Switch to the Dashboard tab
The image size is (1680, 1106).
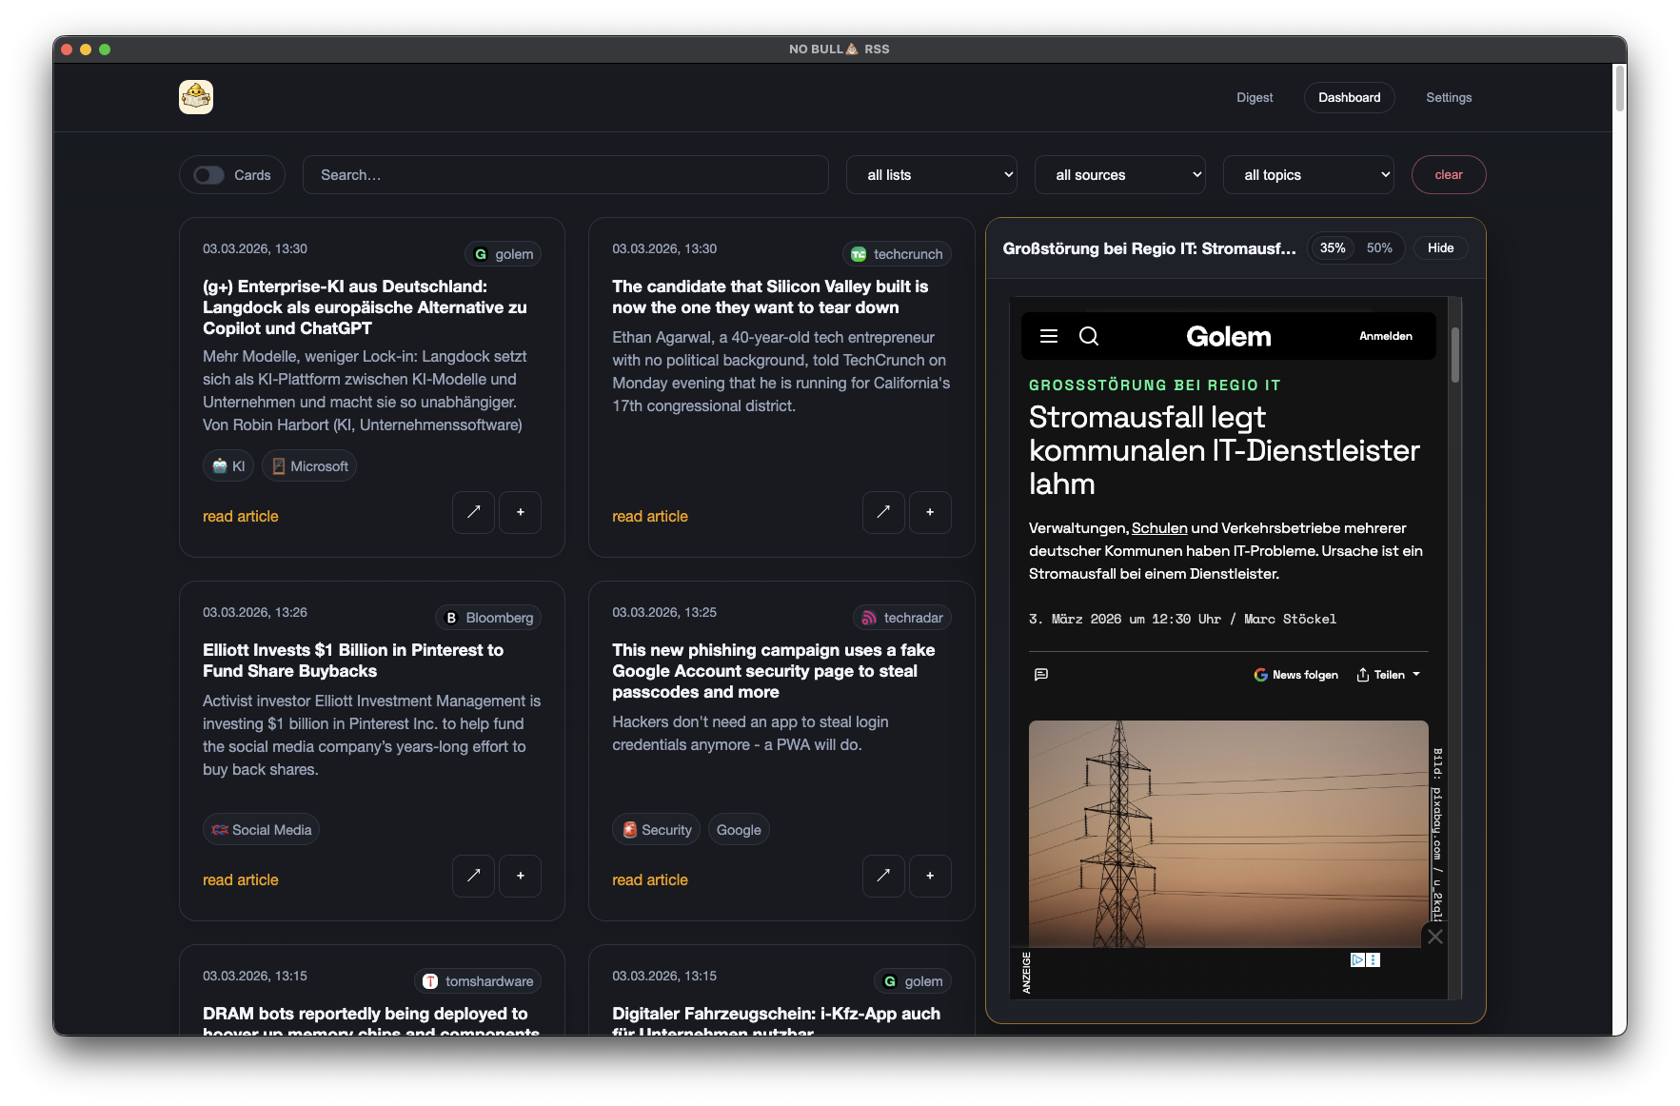coord(1349,97)
